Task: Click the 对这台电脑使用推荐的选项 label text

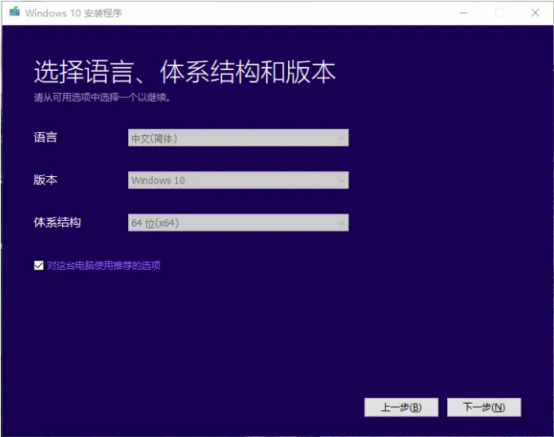Action: [x=104, y=265]
